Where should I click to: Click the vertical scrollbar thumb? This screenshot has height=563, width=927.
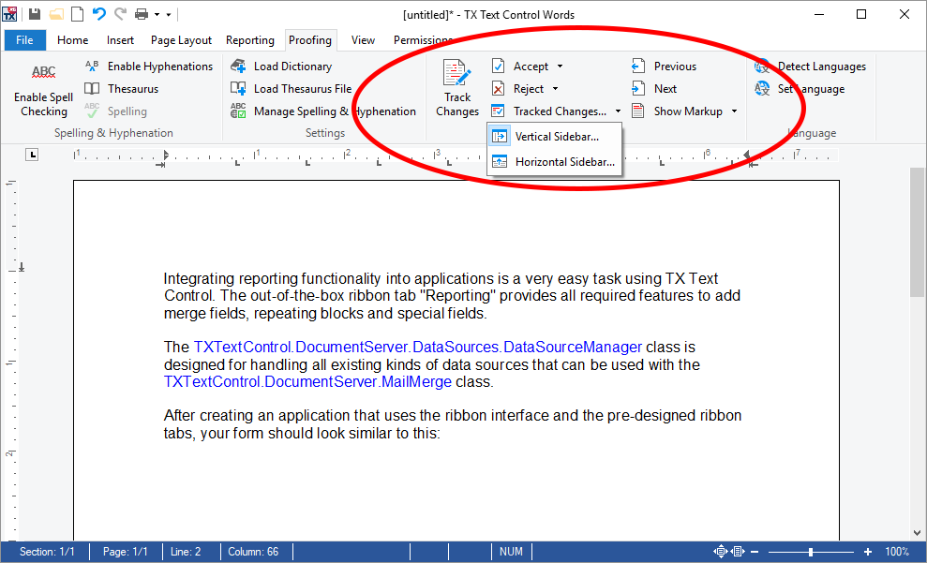coord(917,232)
